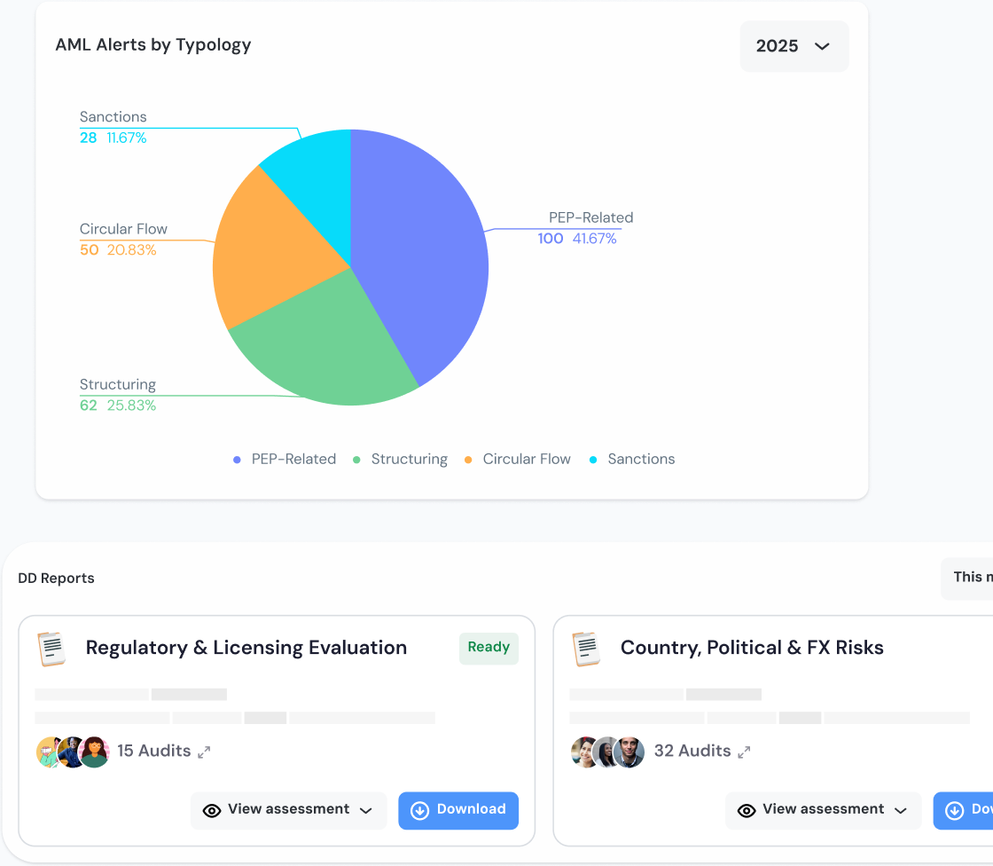Download the Country, Political & FX Risks report
This screenshot has height=866, width=993.
pos(963,810)
